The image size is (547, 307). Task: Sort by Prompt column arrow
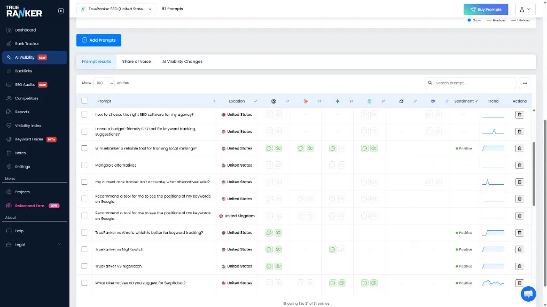click(x=214, y=101)
